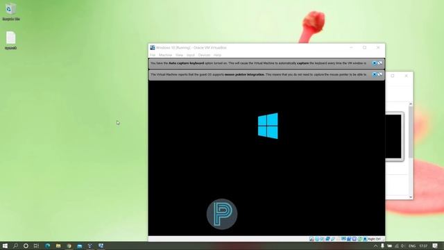Click the CPU features status icon
Image resolution: width=444 pixels, height=250 pixels.
coord(355,239)
